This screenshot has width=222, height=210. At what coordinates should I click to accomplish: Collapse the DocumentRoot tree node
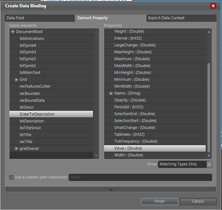tap(12, 32)
